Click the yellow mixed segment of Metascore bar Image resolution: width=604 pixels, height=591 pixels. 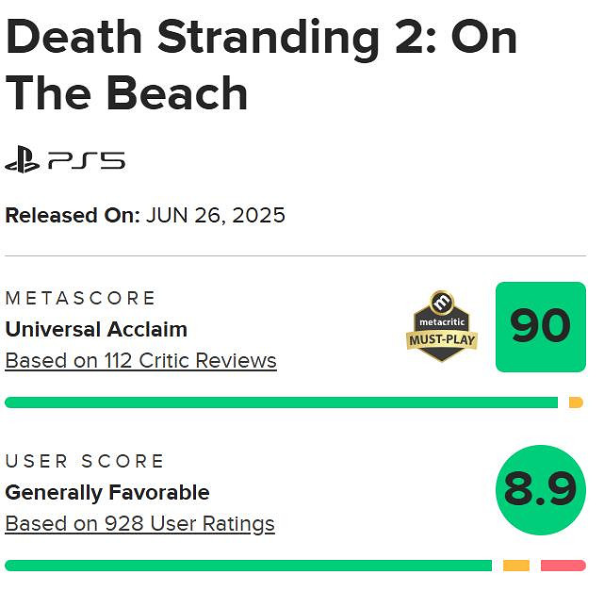click(x=576, y=402)
